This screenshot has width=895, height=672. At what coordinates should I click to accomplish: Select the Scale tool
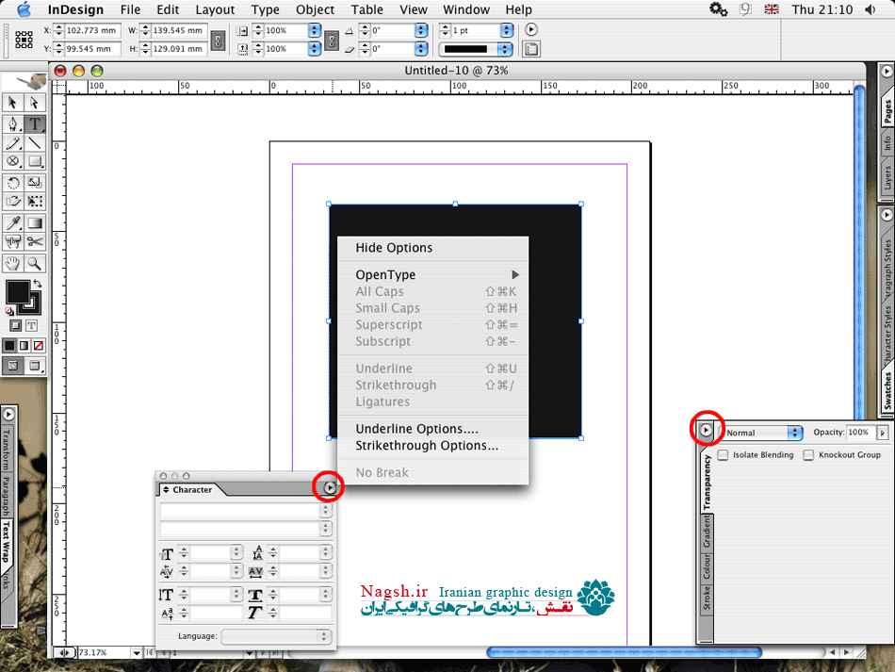coord(34,183)
